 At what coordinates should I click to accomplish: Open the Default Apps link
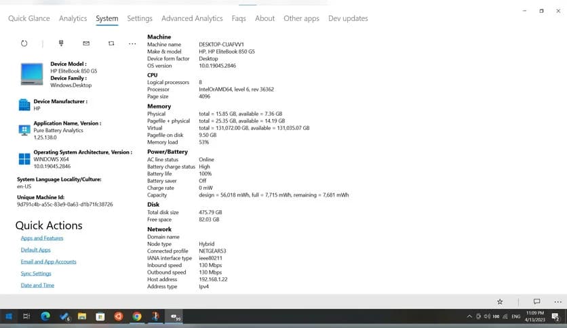tap(35, 250)
